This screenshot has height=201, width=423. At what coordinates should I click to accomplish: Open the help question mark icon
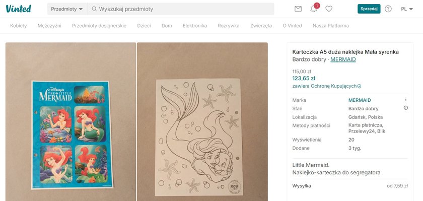(x=388, y=9)
